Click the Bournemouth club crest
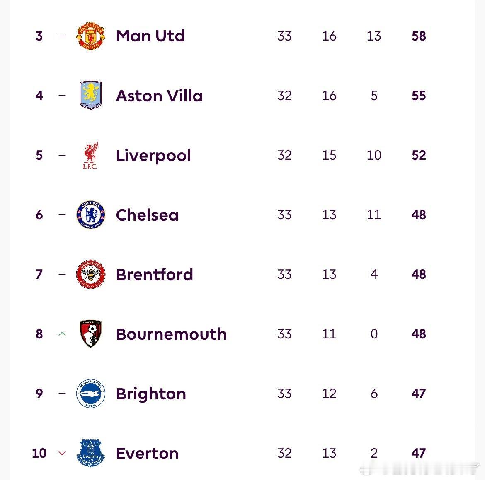 point(91,334)
